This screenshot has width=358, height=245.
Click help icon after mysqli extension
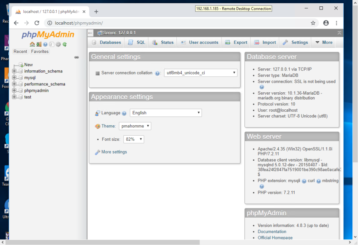[x=304, y=181]
